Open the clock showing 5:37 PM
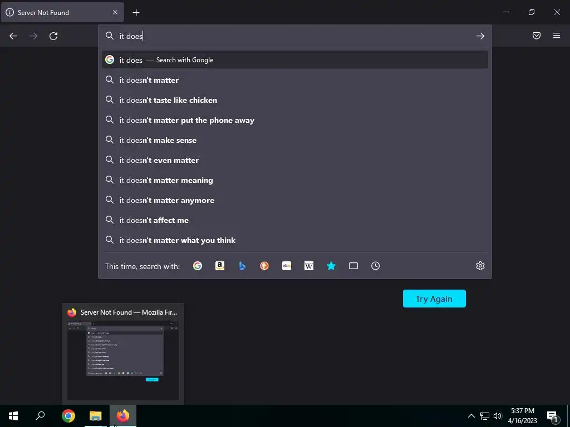Image resolution: width=570 pixels, height=427 pixels. tap(522, 416)
